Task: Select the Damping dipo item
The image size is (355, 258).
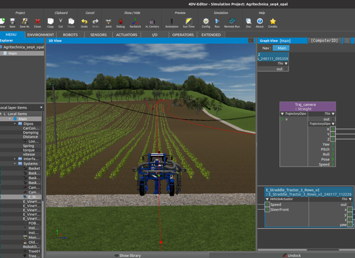Action: [31, 133]
